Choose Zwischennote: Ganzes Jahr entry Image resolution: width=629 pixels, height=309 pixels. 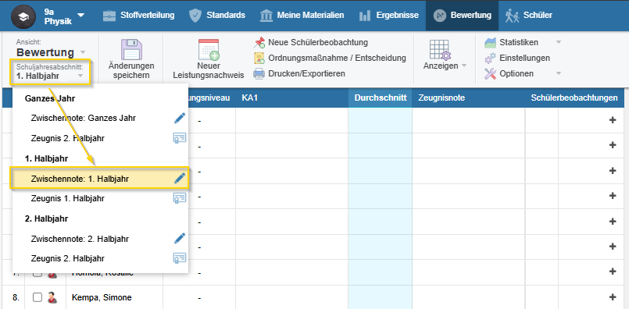(x=100, y=119)
